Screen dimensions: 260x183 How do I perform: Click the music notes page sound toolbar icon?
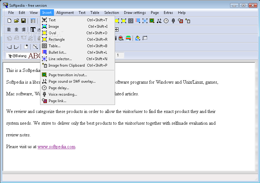159,21
